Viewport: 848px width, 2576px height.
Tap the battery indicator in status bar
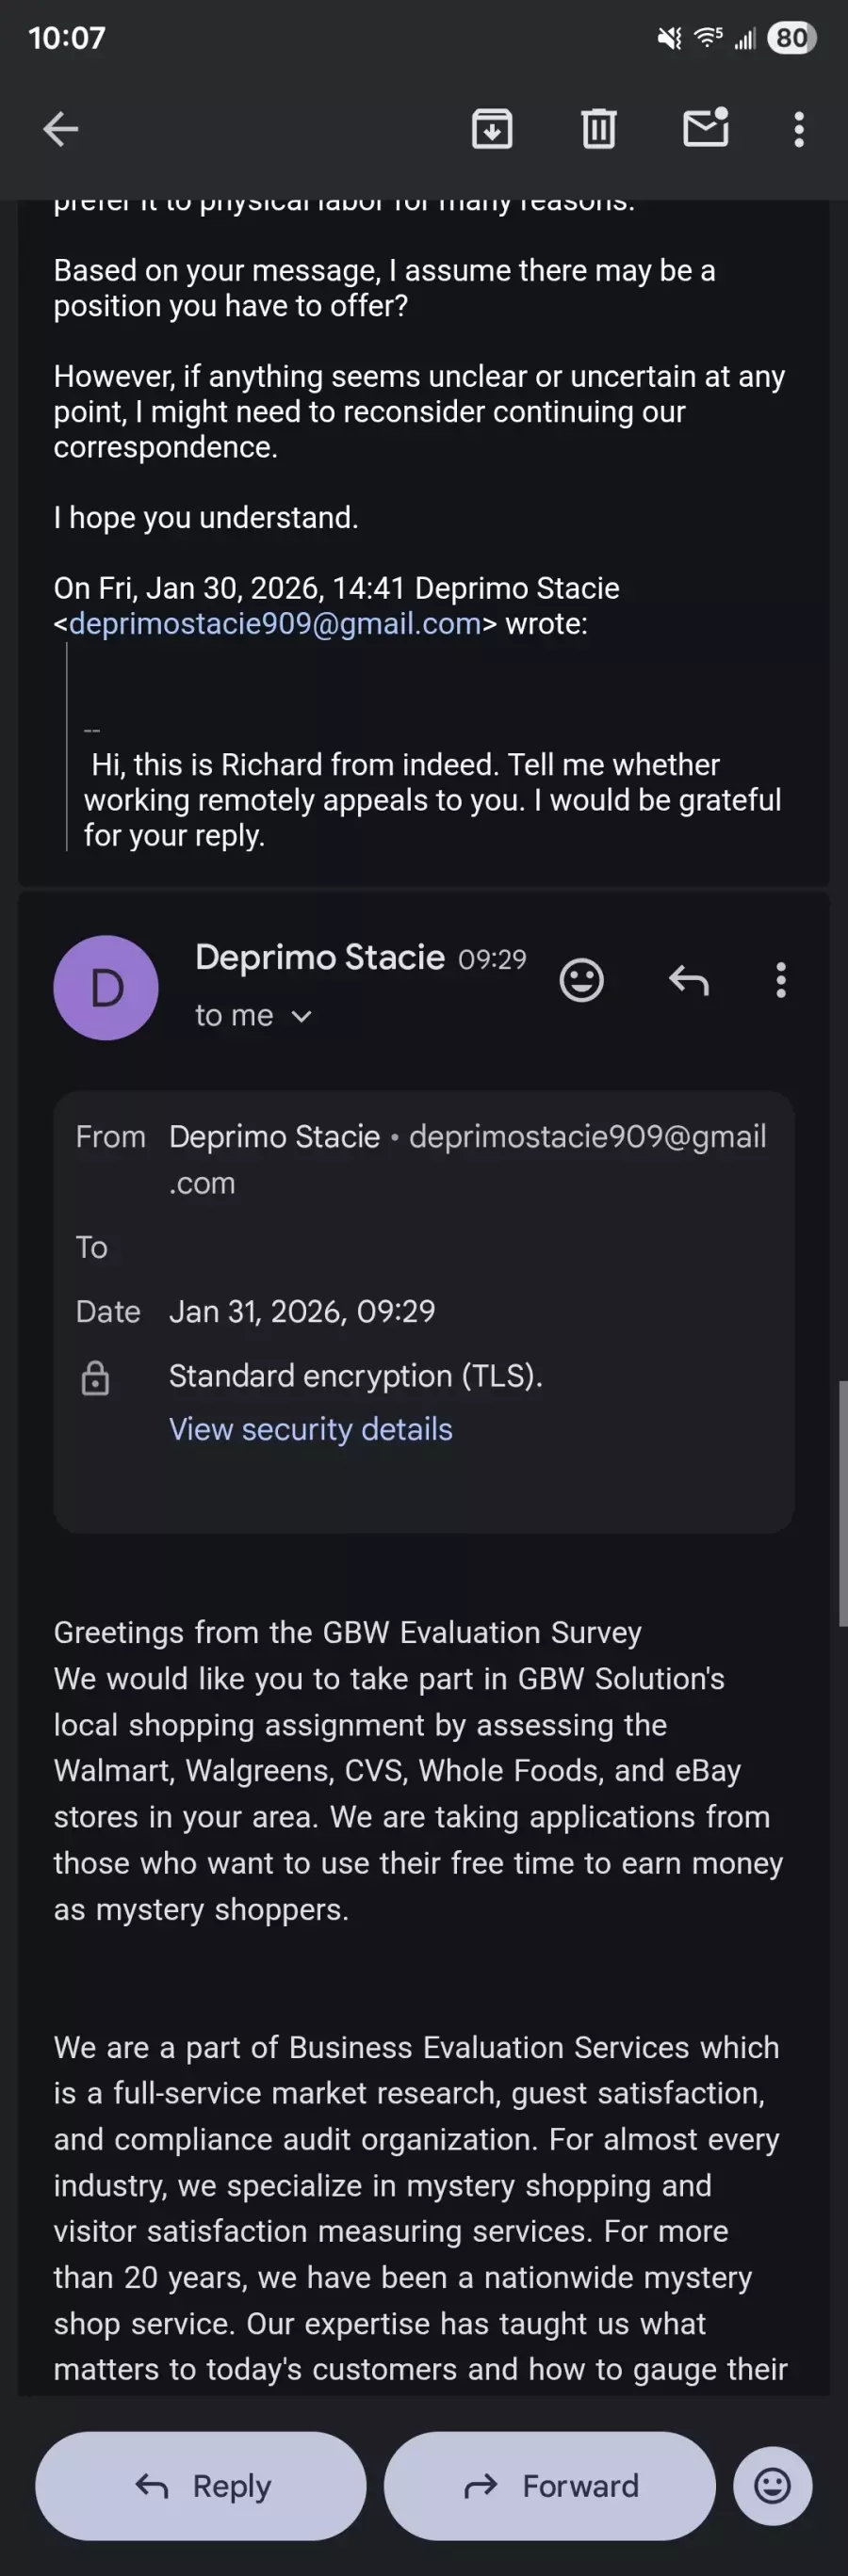pyautogui.click(x=791, y=38)
